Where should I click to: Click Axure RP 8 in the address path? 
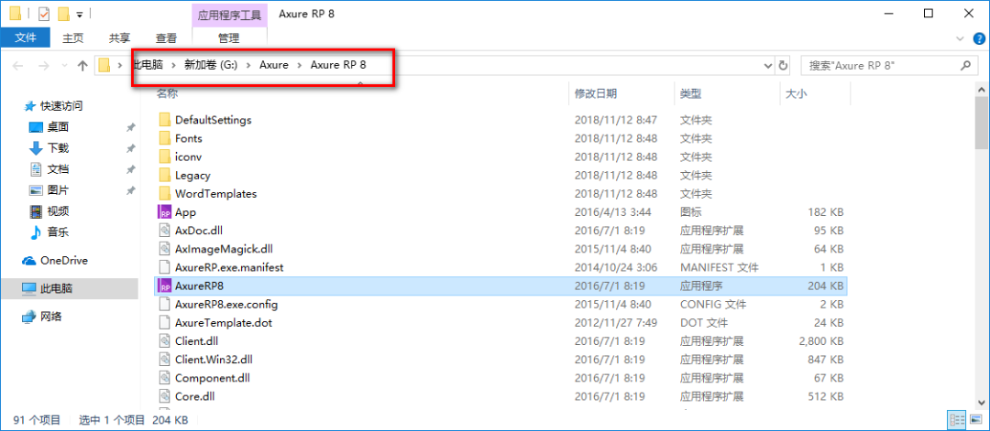(x=337, y=65)
